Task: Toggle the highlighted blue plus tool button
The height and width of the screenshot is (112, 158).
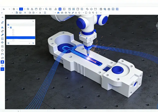Action: point(21,9)
